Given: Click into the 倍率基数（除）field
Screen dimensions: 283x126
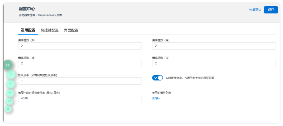Looking at the screenshot, I should click(x=214, y=46).
